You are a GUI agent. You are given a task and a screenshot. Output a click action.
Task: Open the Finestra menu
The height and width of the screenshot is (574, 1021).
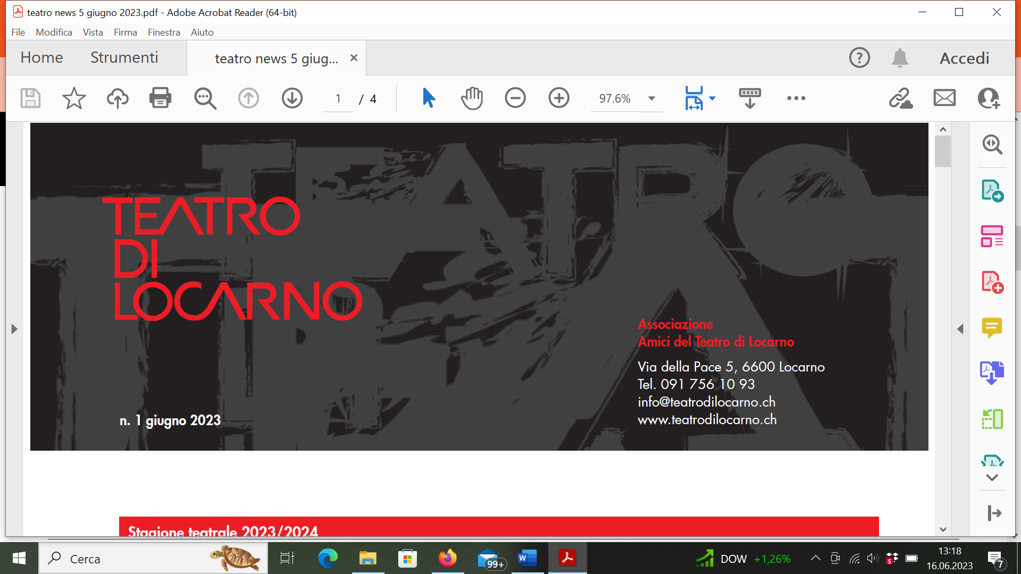pyautogui.click(x=164, y=32)
